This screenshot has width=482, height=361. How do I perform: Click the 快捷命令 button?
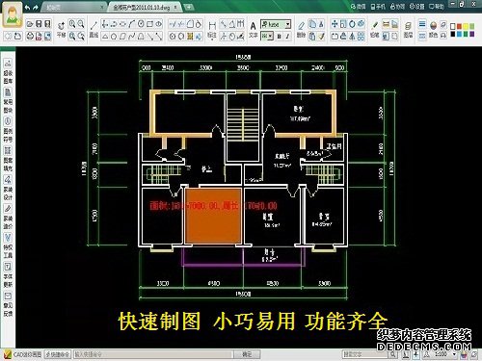[58, 354]
